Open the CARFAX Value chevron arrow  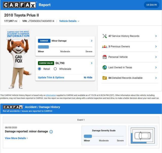point(92,63)
